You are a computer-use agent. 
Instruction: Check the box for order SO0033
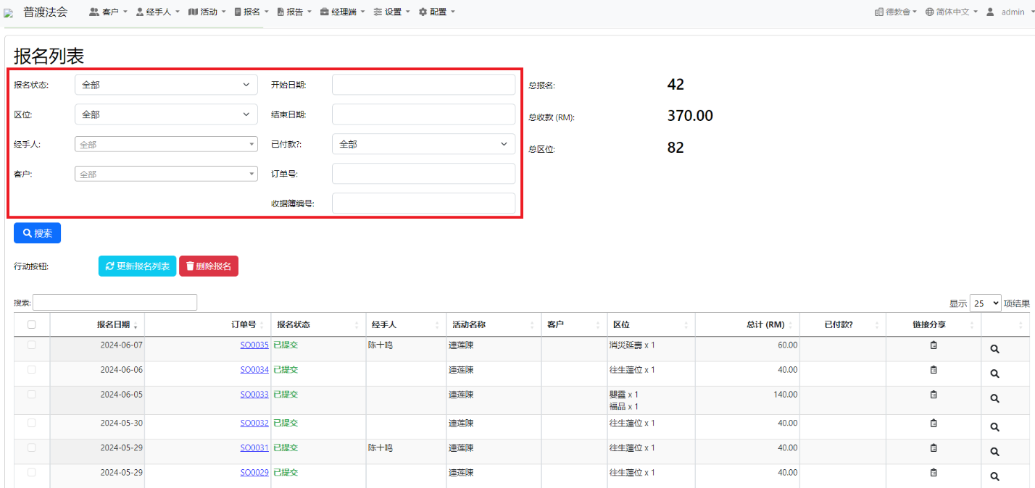[x=31, y=394]
